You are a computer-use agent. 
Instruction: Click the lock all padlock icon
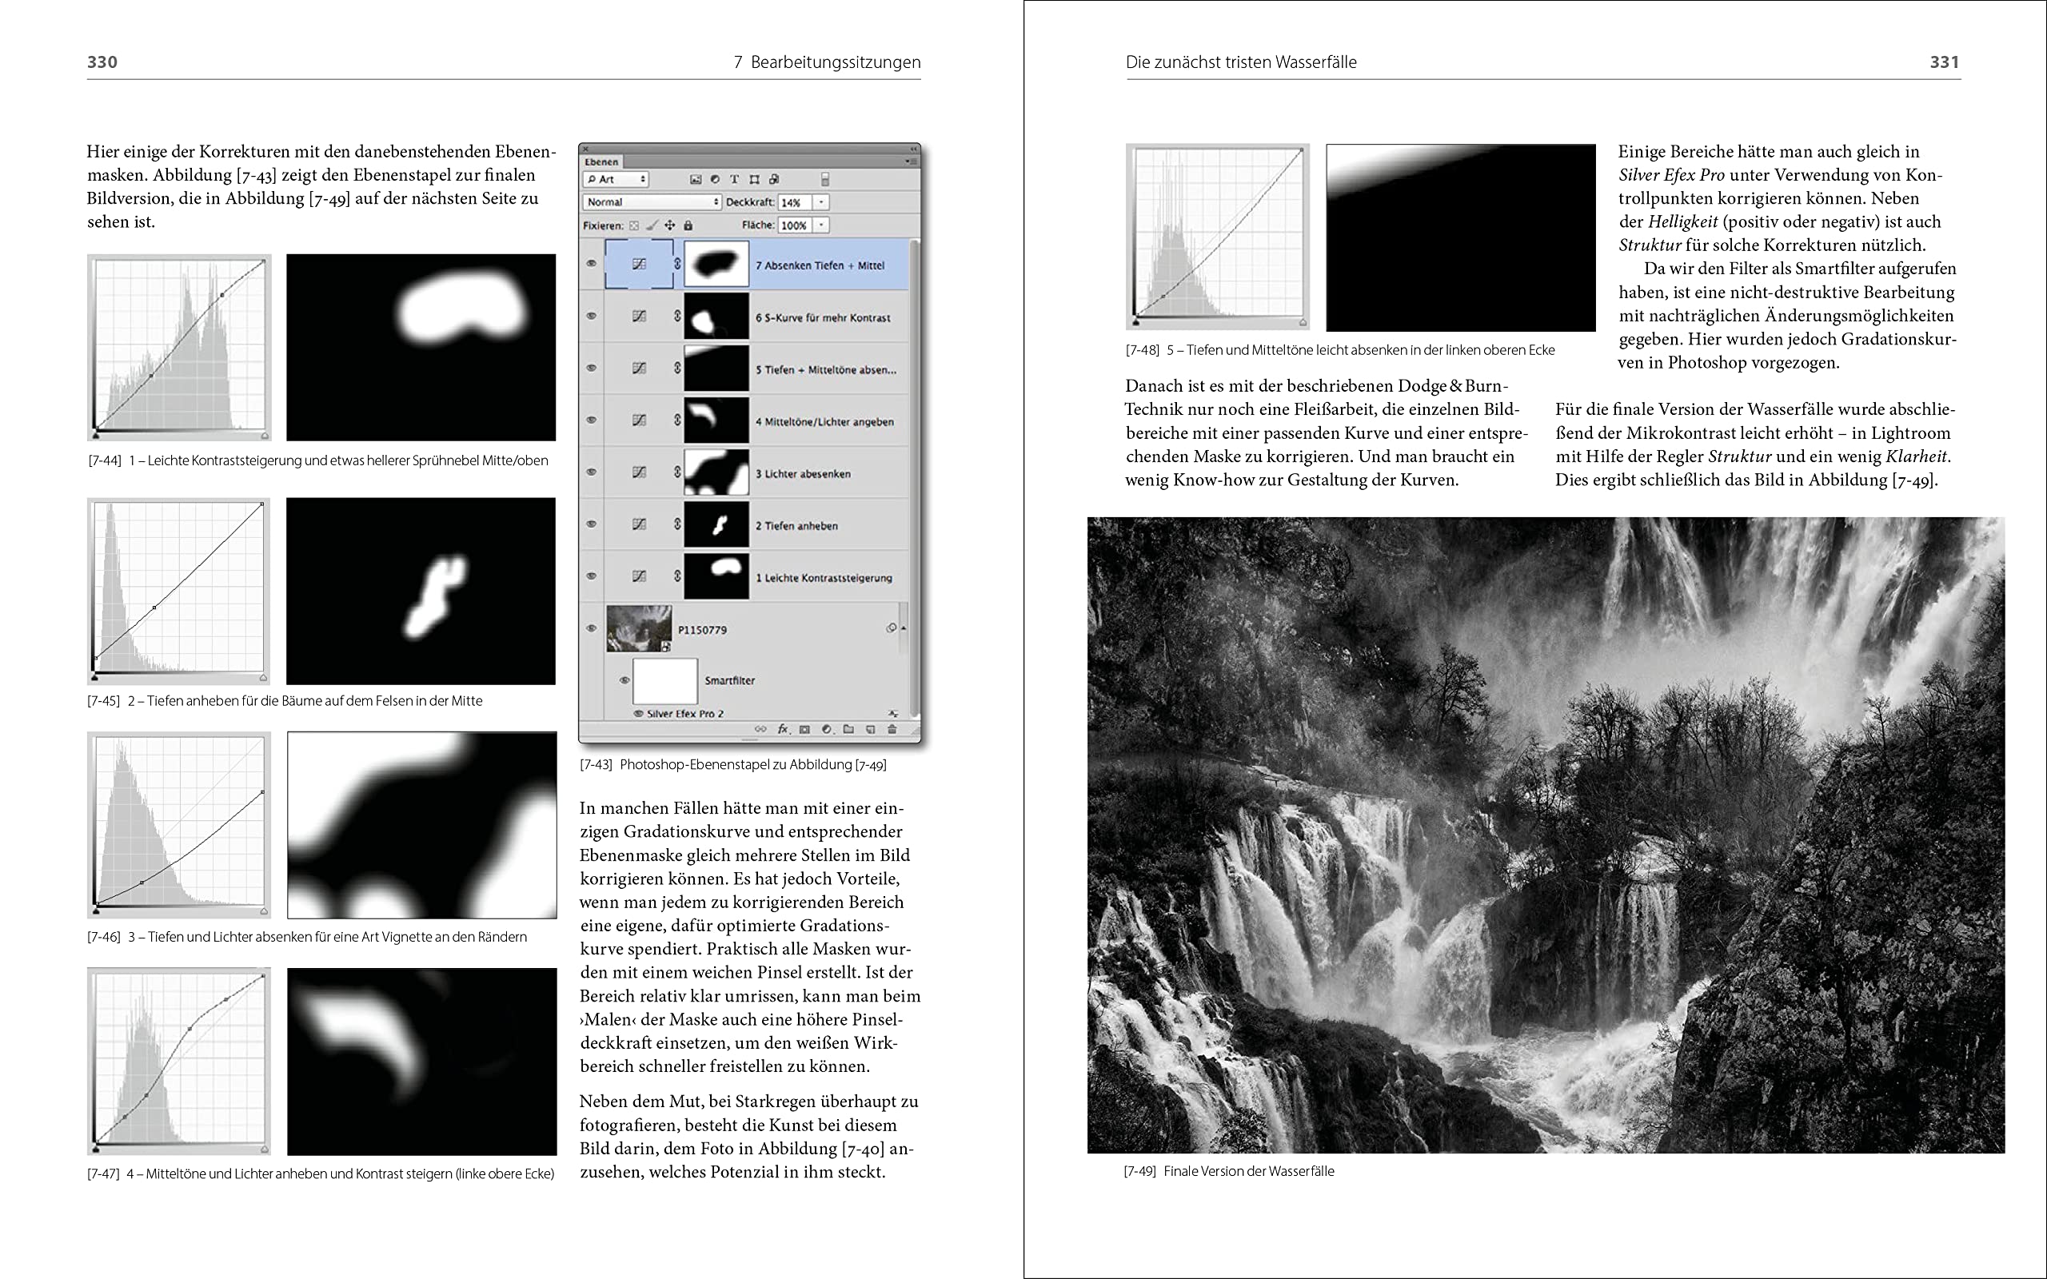pyautogui.click(x=688, y=226)
